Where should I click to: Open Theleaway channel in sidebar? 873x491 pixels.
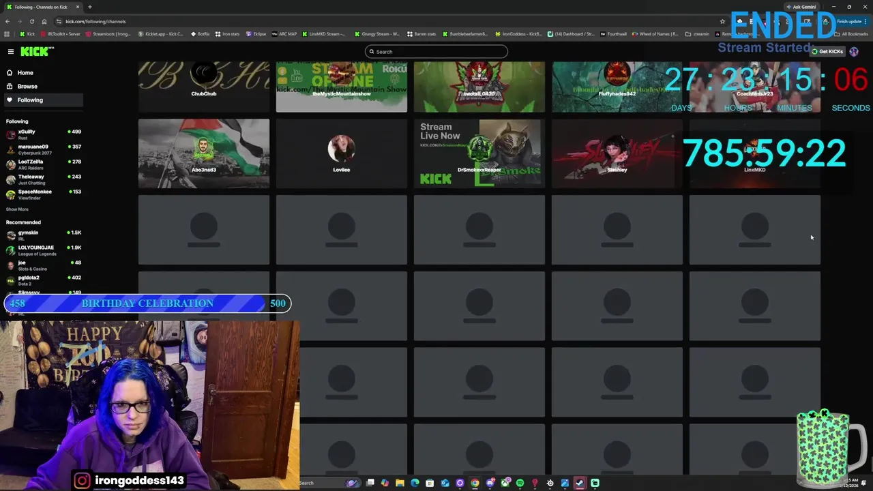[x=43, y=179]
